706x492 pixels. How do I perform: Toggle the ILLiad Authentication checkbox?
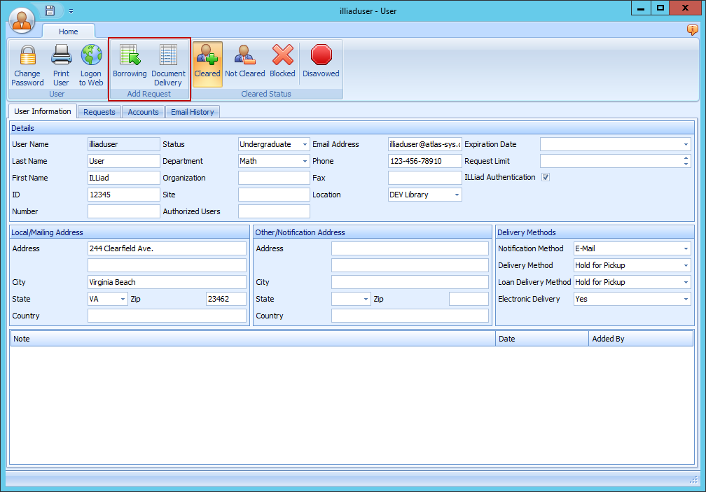click(x=544, y=177)
